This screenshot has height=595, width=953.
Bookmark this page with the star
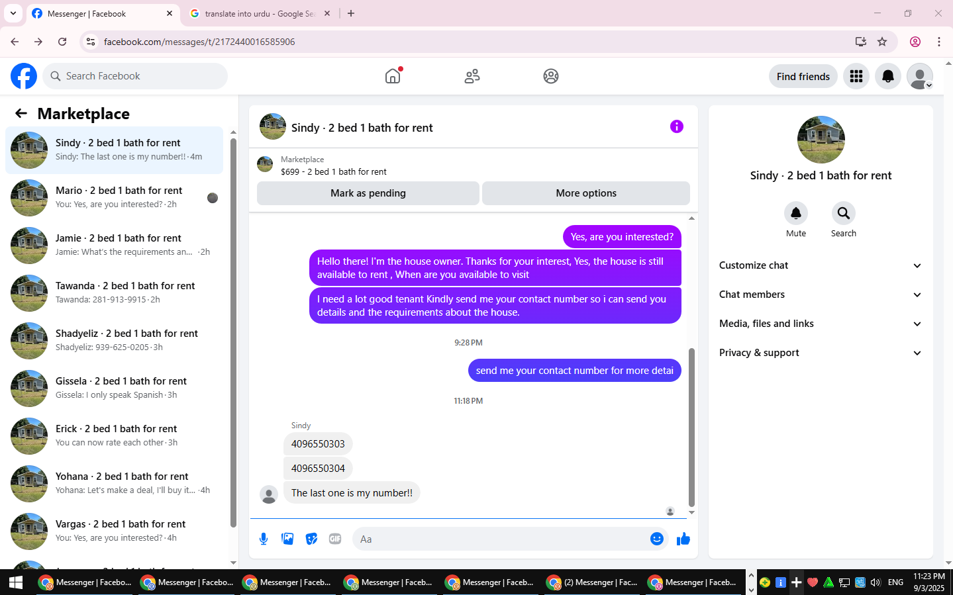(x=882, y=42)
